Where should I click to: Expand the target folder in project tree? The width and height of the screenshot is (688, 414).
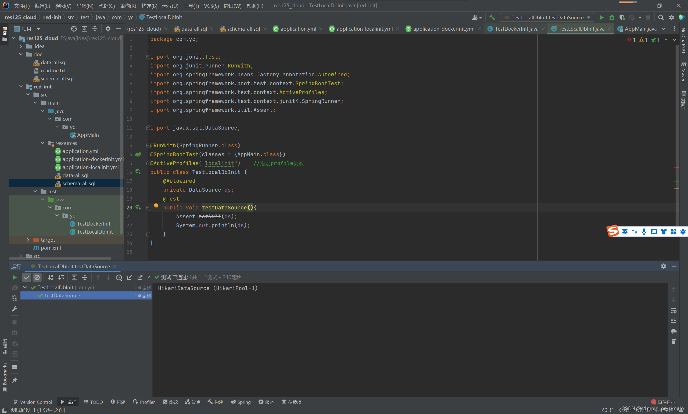(x=28, y=240)
